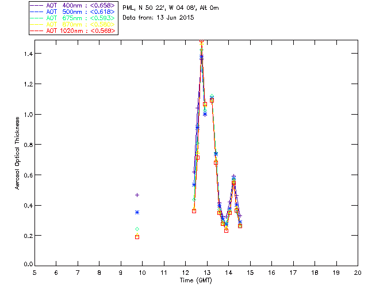Click the AOT 400nm legend entry

(72, 5)
